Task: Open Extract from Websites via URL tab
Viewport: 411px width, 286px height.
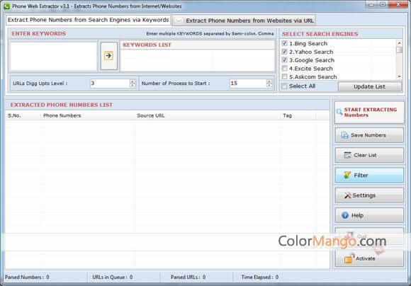Action: [x=244, y=21]
